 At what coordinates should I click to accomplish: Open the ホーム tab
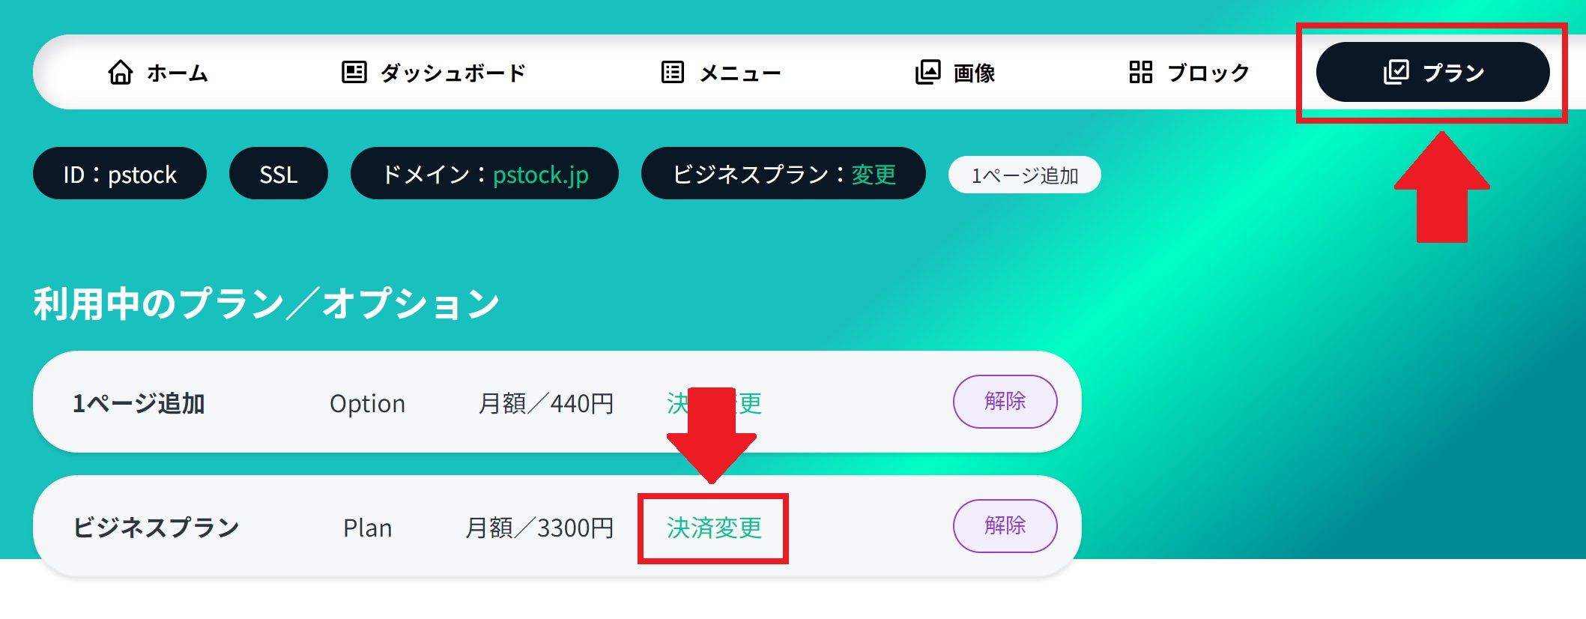click(x=157, y=73)
